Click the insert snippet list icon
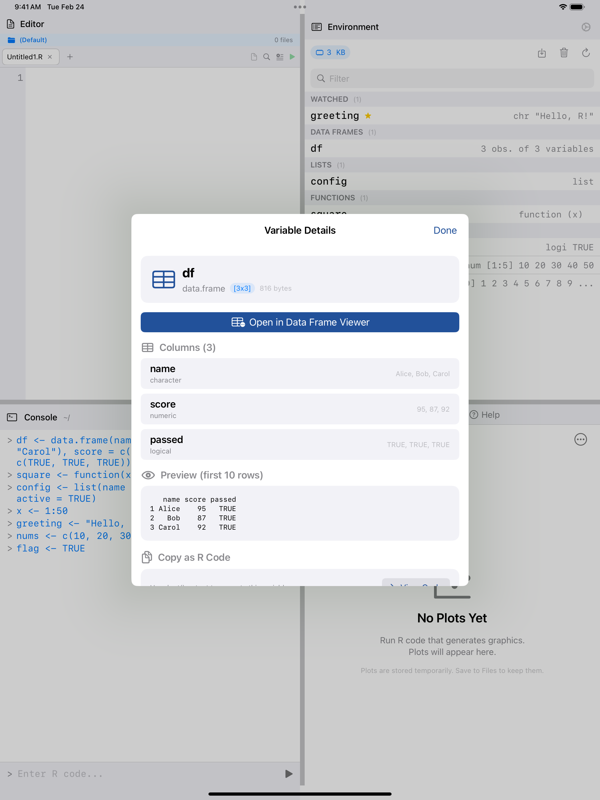Viewport: 600px width, 800px height. pyautogui.click(x=280, y=57)
